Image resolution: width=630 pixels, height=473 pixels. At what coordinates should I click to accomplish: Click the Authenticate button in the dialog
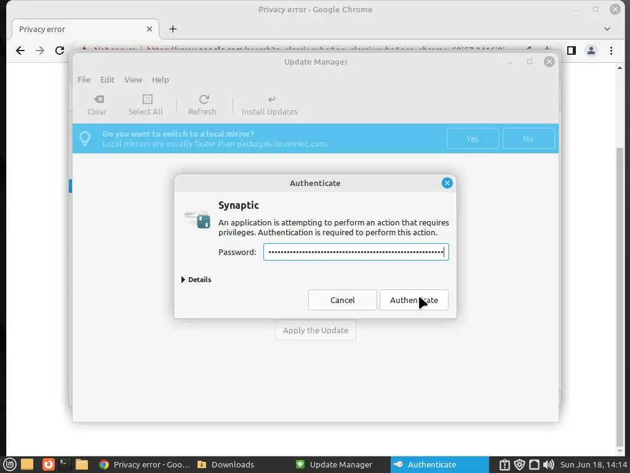pyautogui.click(x=414, y=300)
